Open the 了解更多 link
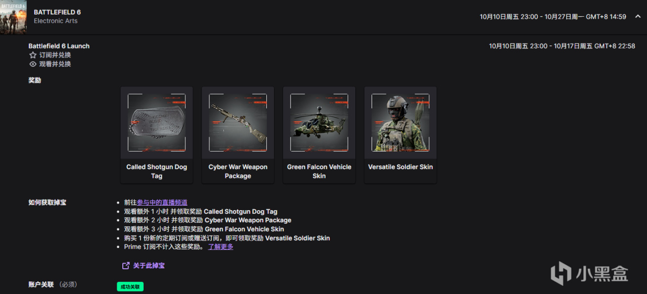The width and height of the screenshot is (647, 294). 221,247
